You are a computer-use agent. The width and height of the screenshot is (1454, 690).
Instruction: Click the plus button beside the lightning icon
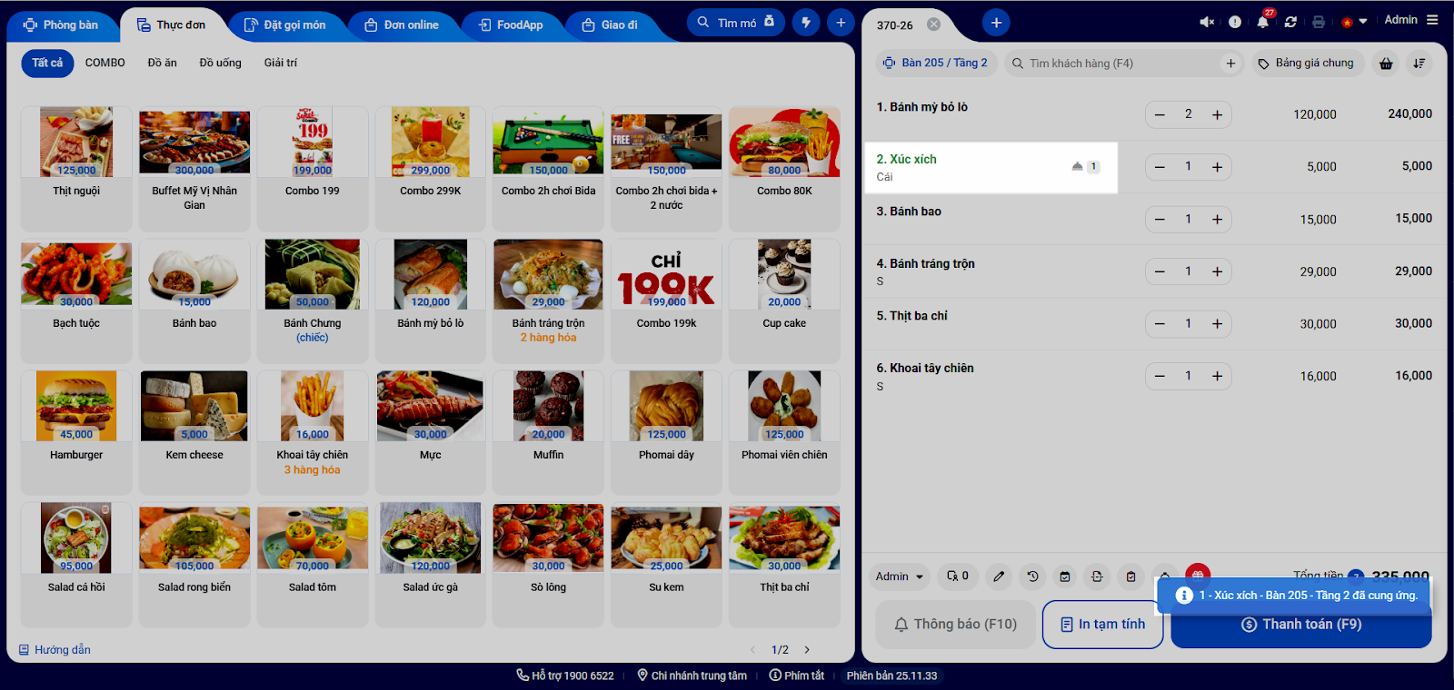point(841,23)
